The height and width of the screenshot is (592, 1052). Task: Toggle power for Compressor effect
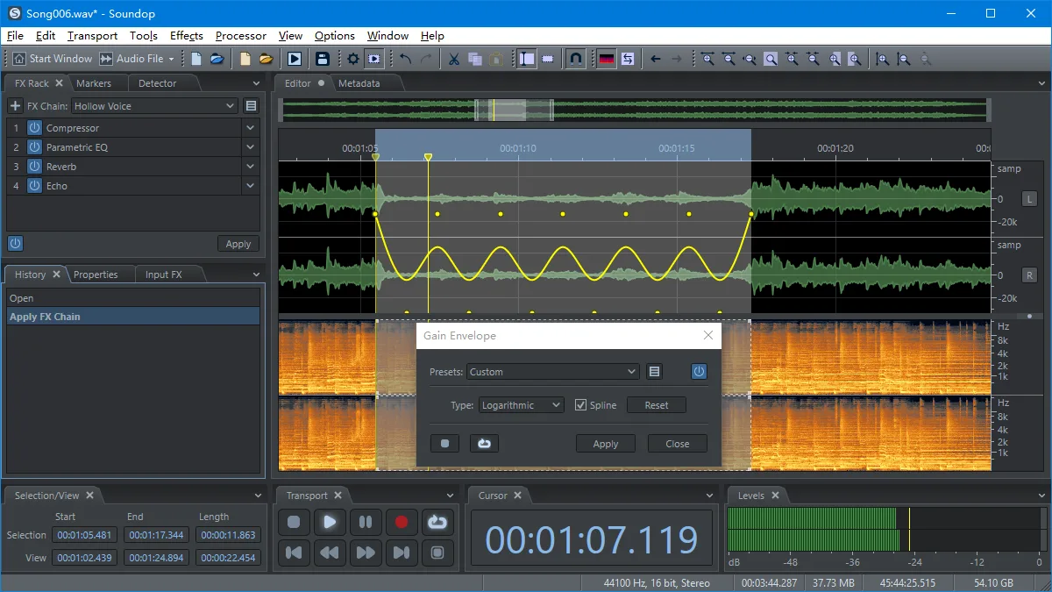[34, 128]
